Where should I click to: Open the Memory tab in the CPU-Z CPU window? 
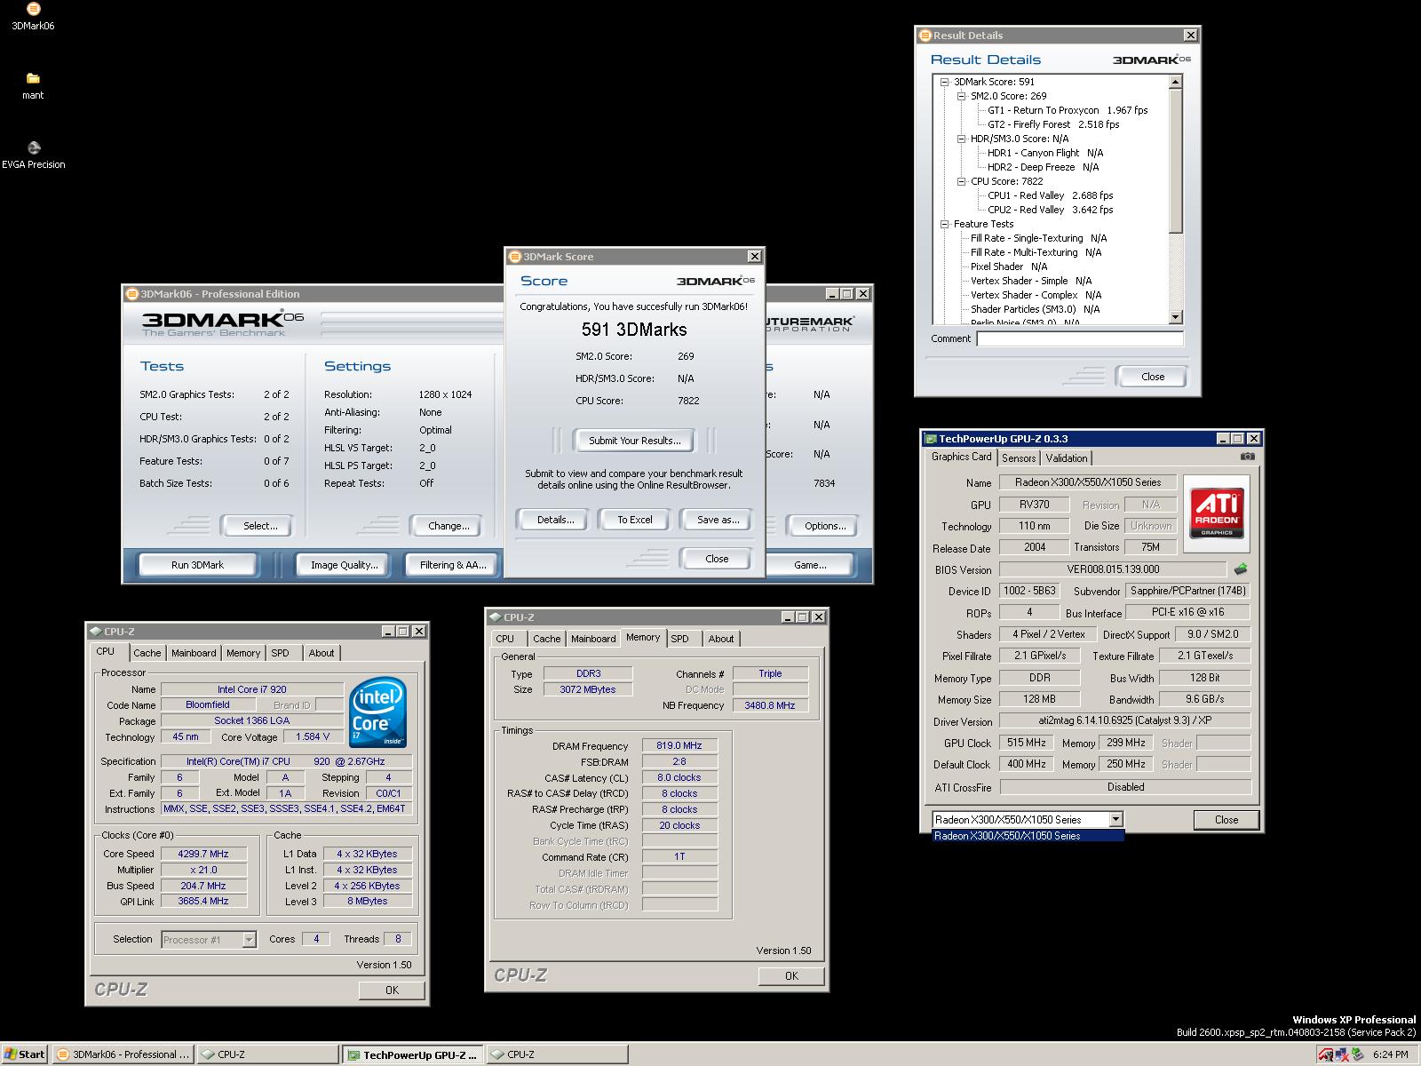point(243,653)
